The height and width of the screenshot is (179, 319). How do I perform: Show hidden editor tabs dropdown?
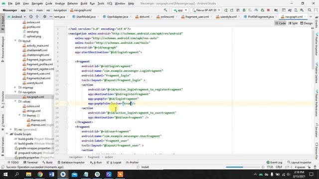click(x=311, y=16)
